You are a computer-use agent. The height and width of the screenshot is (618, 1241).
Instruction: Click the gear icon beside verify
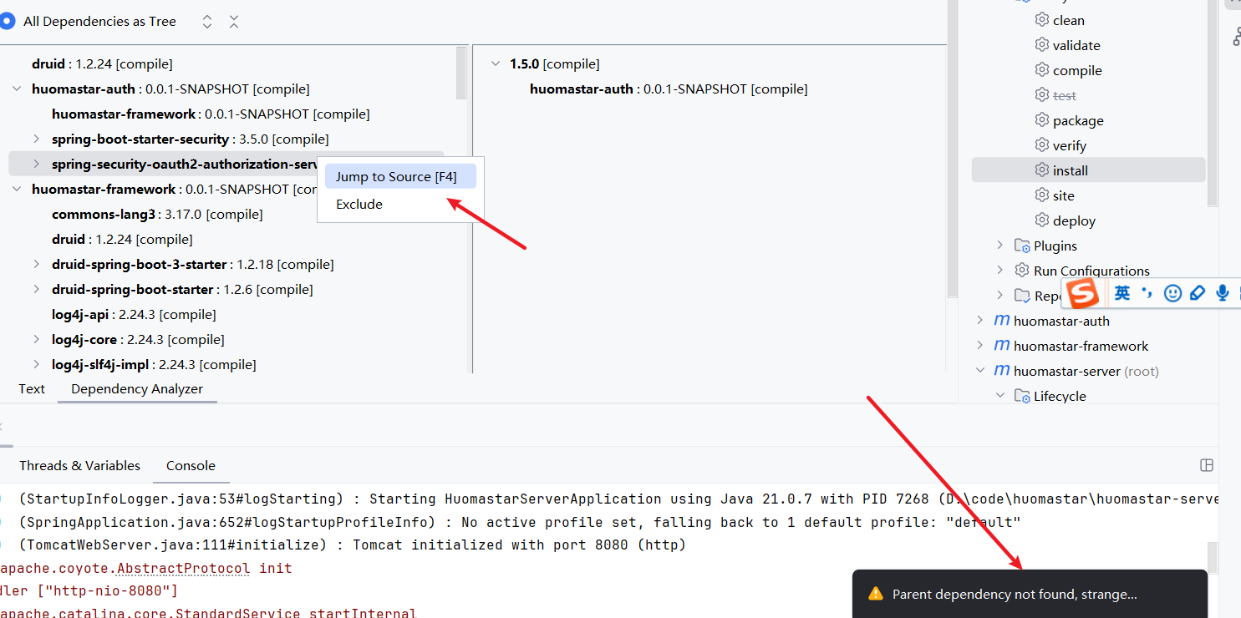coord(1041,144)
